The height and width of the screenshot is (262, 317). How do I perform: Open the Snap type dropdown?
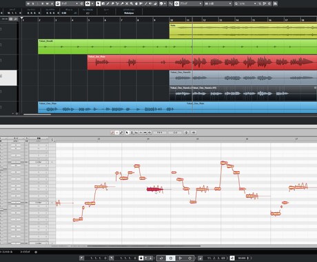pyautogui.click(x=191, y=3)
